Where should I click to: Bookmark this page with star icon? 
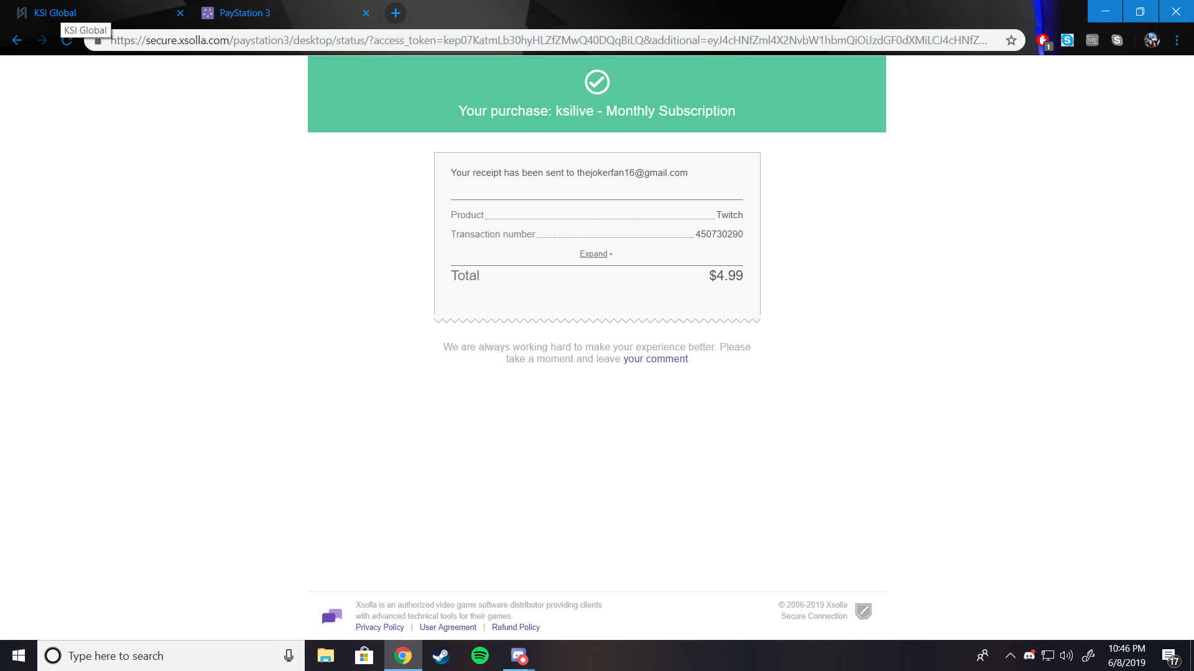(x=1011, y=40)
